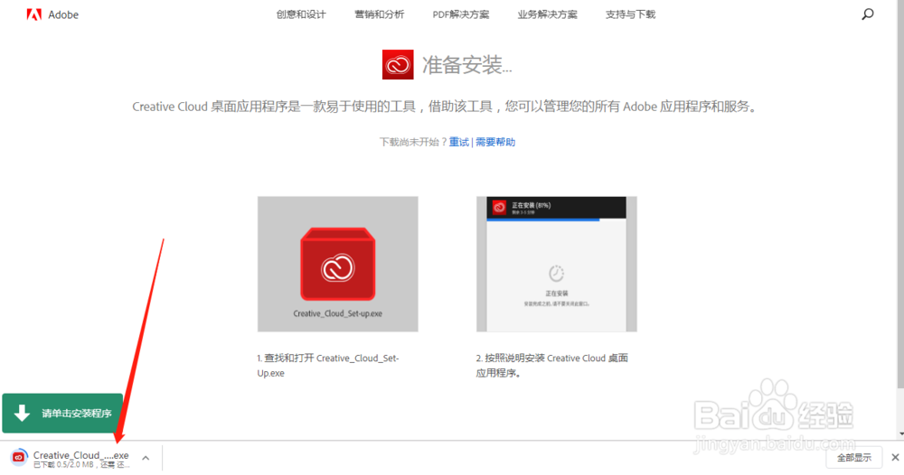The width and height of the screenshot is (904, 475).
Task: Click the page vertical scrollbar
Action: 900,193
